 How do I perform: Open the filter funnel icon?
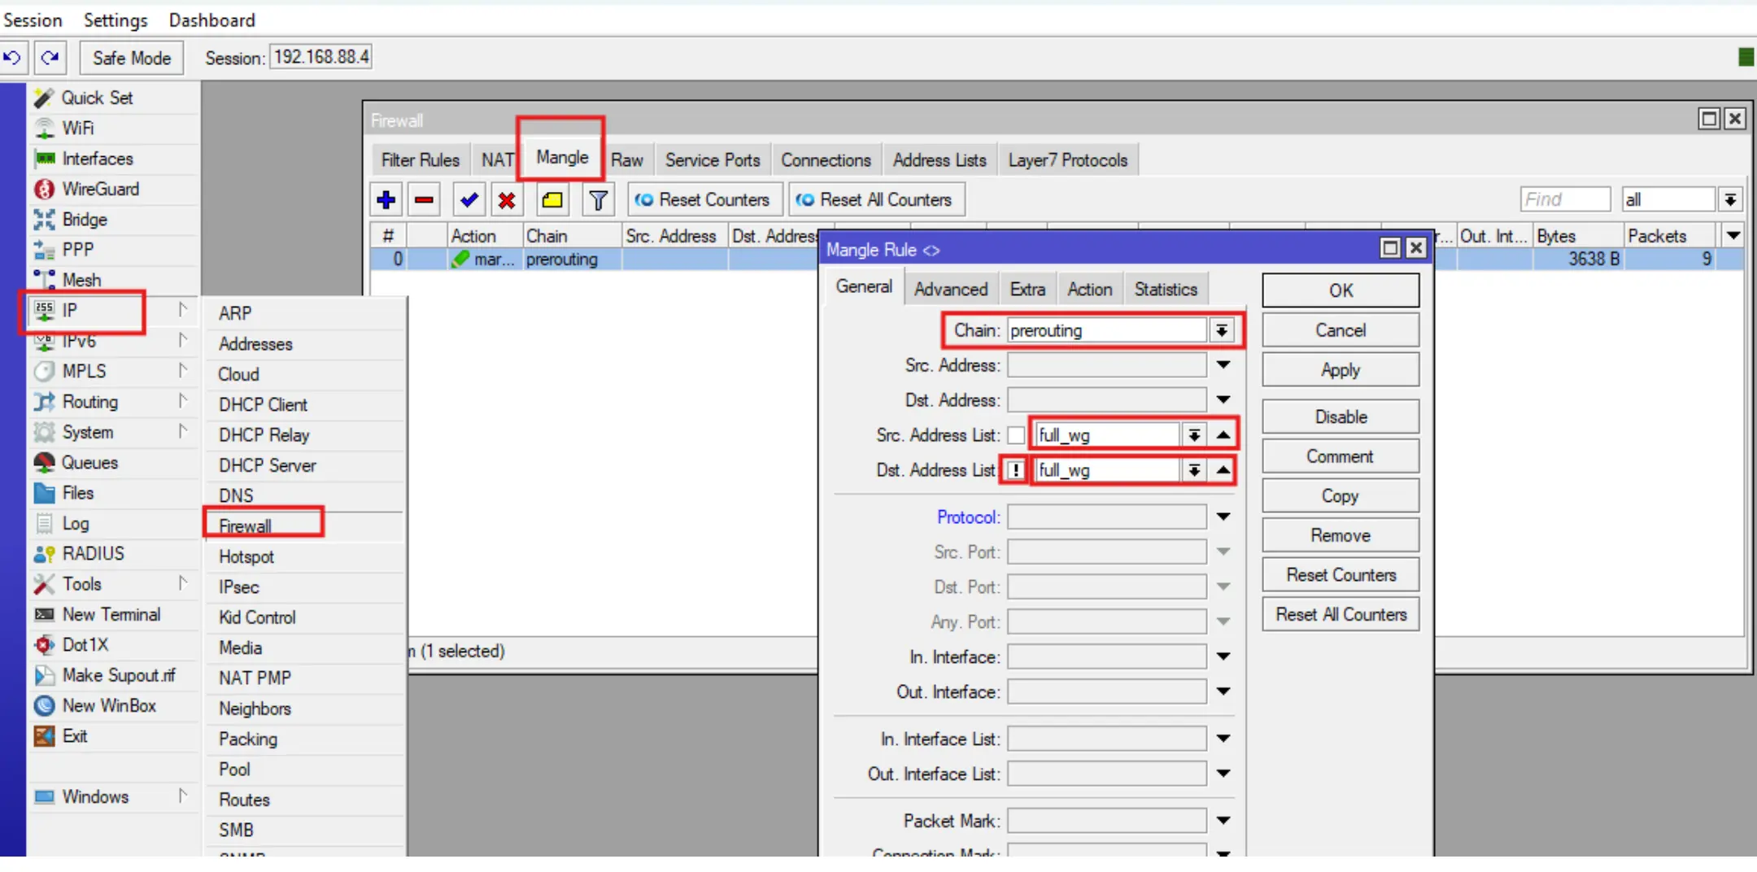coord(599,199)
